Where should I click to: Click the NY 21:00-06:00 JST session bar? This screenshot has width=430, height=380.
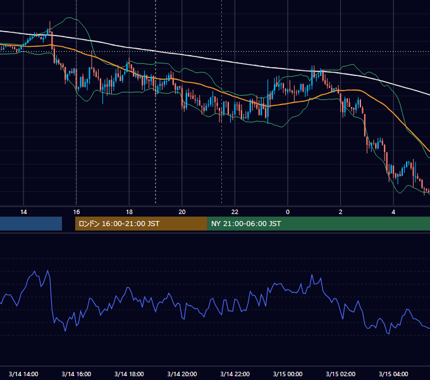tap(318, 224)
